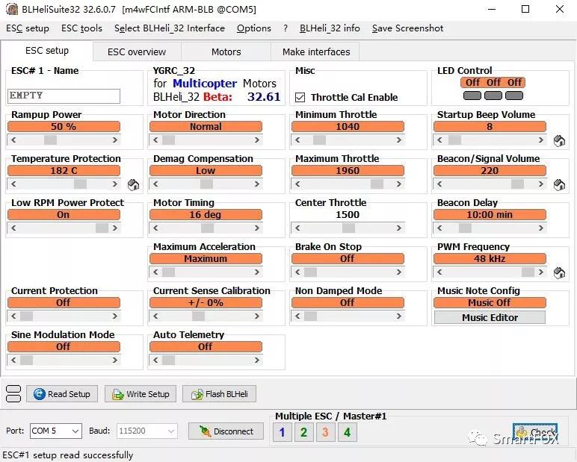Open the ESC setup menu
The height and width of the screenshot is (462, 577).
[28, 28]
